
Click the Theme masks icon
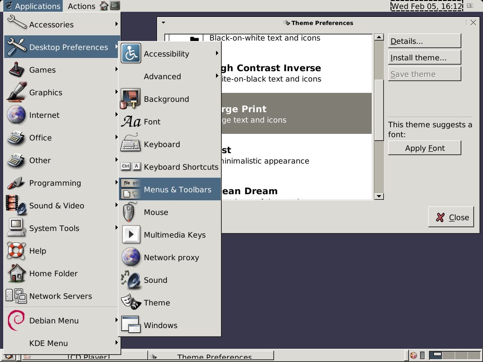(131, 302)
